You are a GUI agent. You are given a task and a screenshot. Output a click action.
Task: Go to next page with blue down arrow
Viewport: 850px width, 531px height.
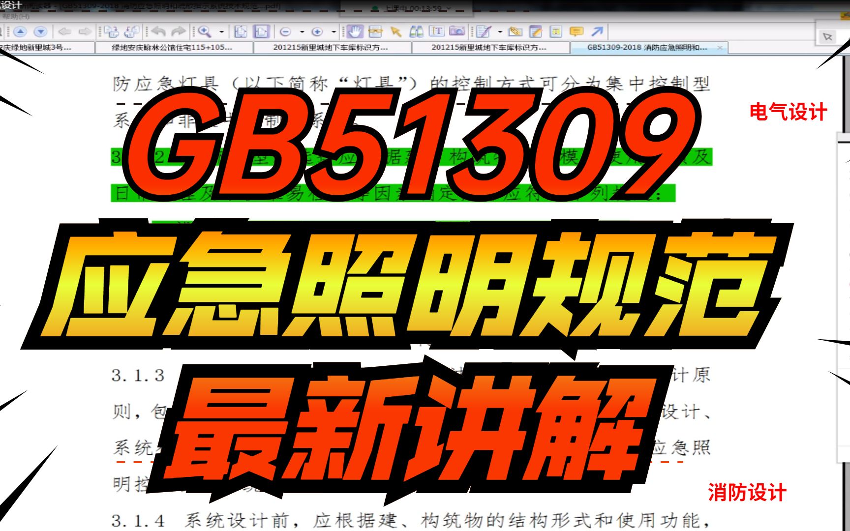[x=41, y=32]
